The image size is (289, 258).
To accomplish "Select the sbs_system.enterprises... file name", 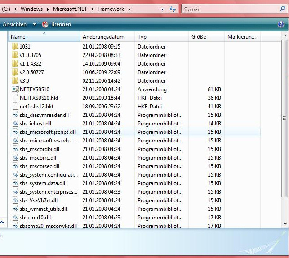I will point(49,192).
